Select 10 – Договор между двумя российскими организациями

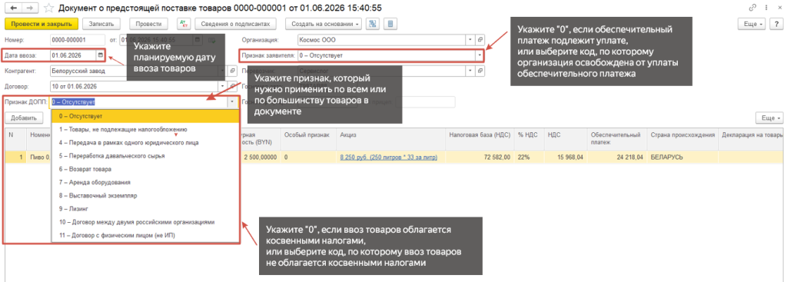(145, 221)
